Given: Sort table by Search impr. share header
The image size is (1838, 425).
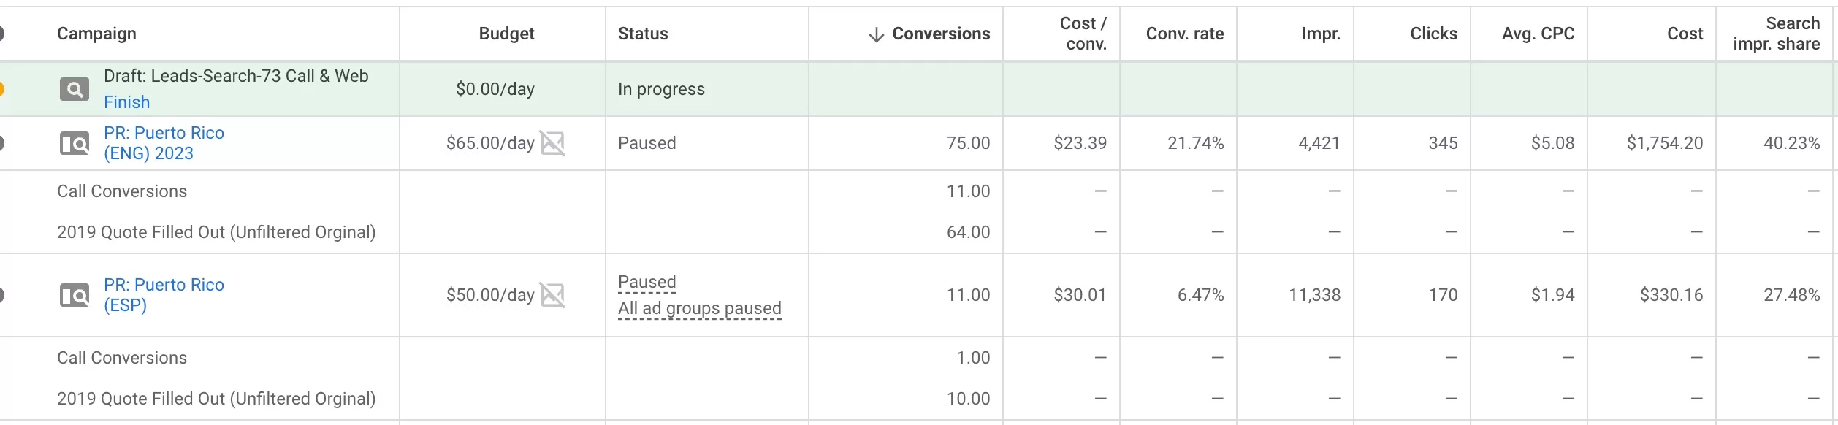Looking at the screenshot, I should (x=1776, y=34).
